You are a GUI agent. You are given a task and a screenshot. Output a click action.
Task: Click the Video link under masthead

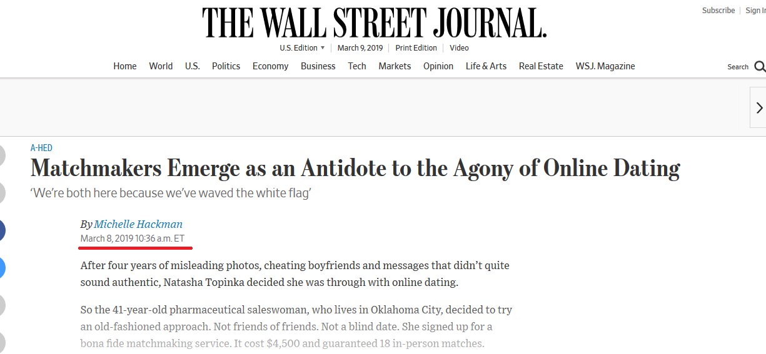point(459,48)
